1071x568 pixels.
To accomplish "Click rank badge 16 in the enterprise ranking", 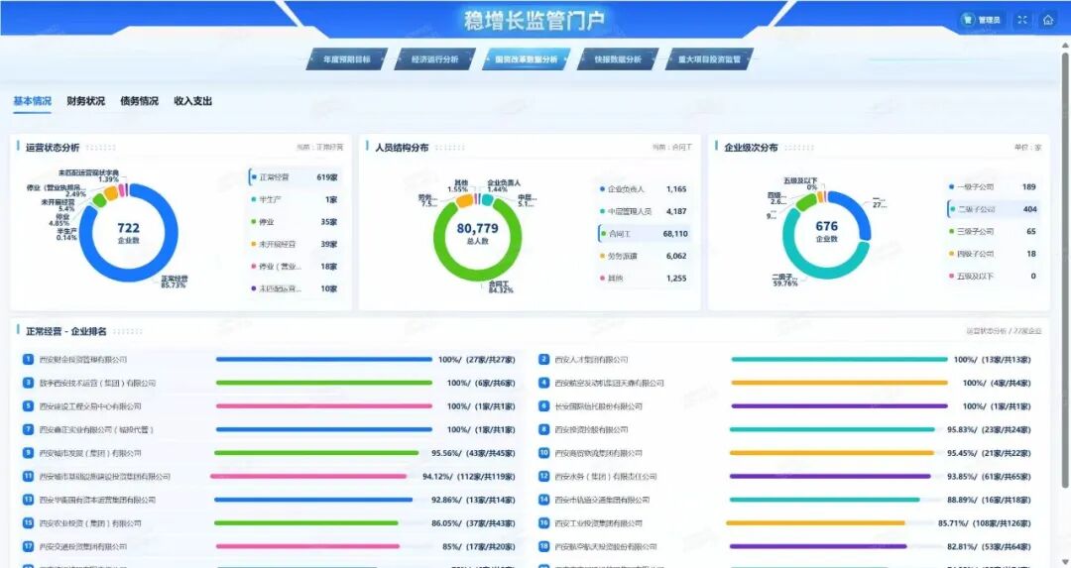I will 543,523.
